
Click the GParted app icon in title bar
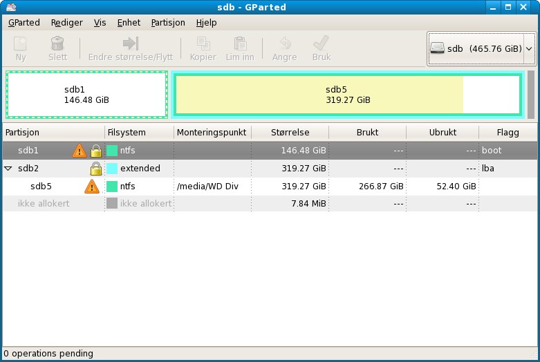pos(11,7)
